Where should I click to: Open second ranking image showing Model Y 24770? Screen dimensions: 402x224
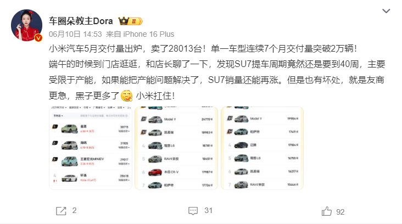click(x=176, y=148)
